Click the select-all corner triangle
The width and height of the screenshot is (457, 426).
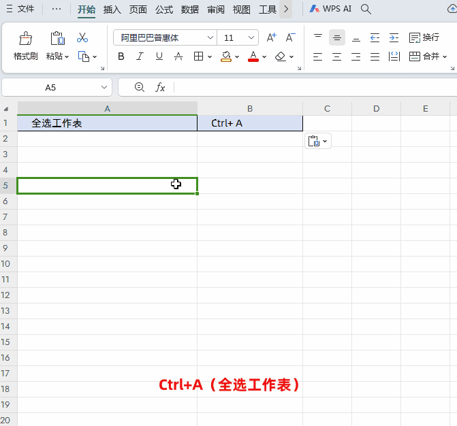pos(6,109)
